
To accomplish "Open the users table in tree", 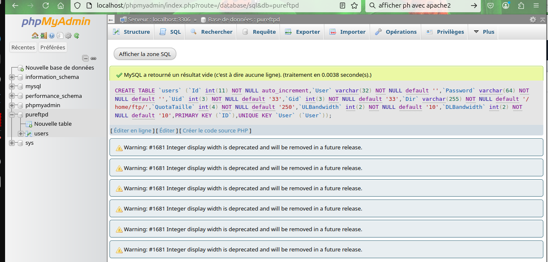I will [41, 134].
